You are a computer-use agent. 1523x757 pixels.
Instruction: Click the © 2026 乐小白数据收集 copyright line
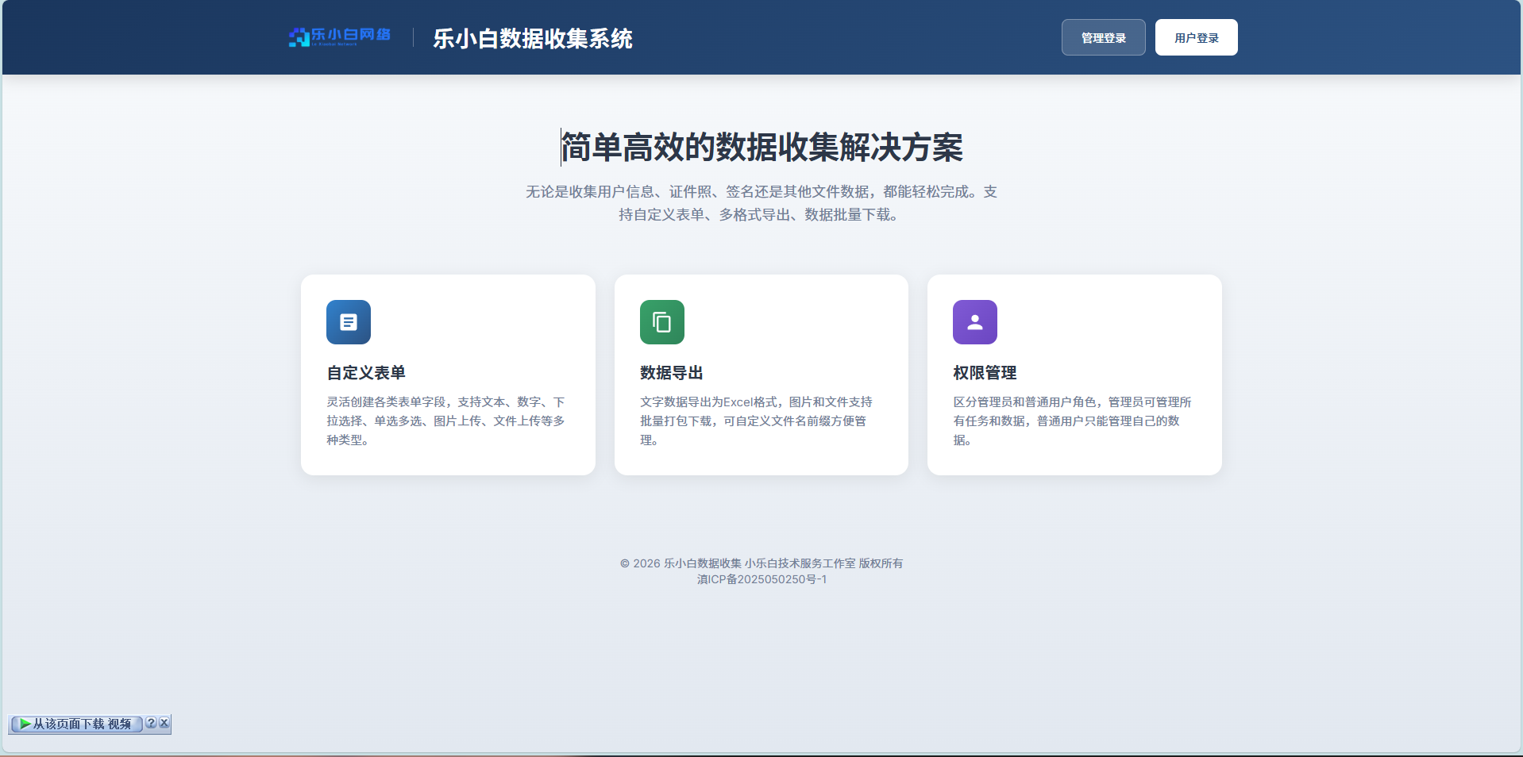(x=761, y=563)
